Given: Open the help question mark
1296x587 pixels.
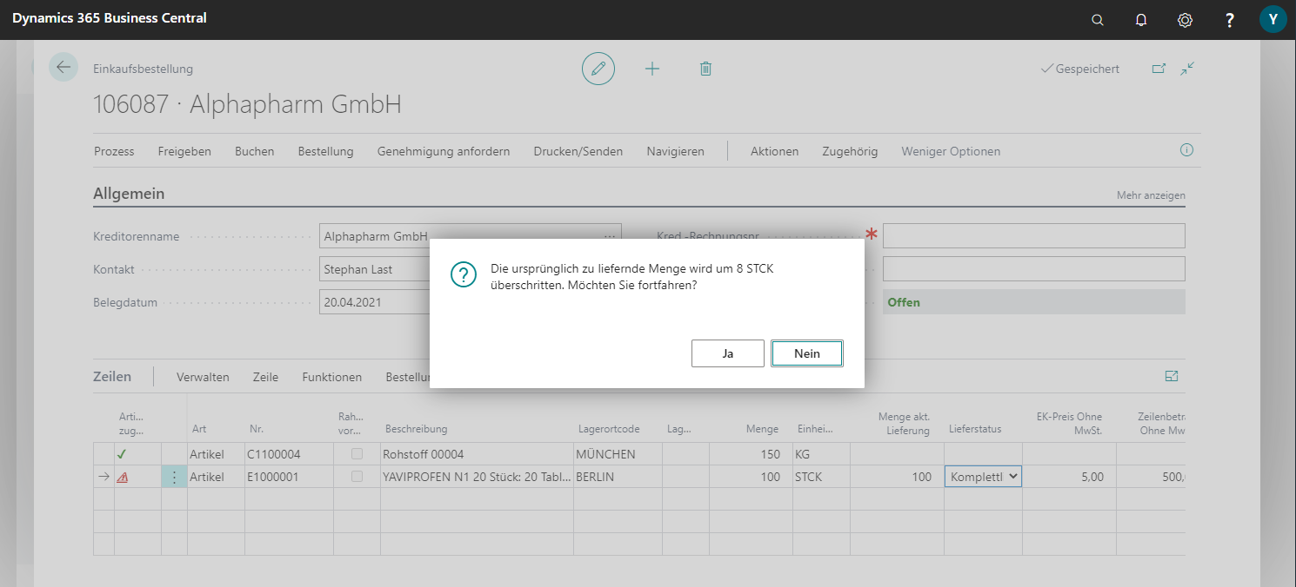Looking at the screenshot, I should [1229, 20].
